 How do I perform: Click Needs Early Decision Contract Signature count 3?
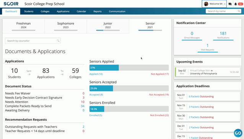click(x=83, y=97)
